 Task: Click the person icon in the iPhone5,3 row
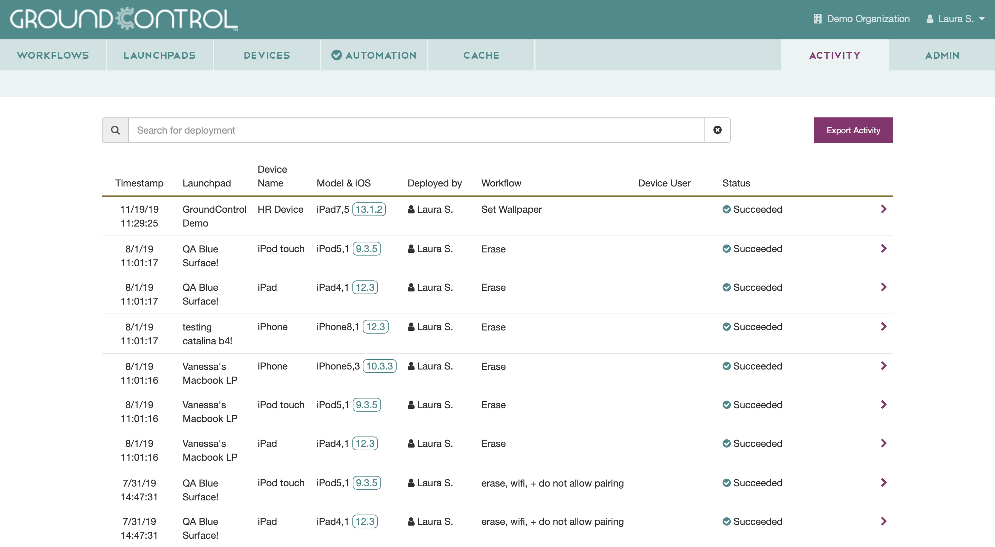(x=411, y=366)
